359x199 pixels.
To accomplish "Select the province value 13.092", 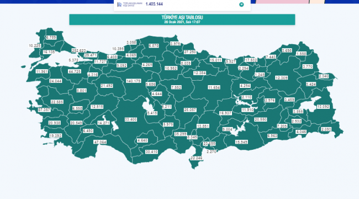I will pos(323,107).
